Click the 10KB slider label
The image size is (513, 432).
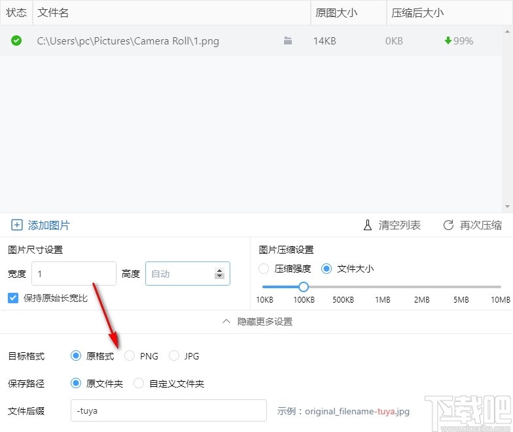point(264,299)
